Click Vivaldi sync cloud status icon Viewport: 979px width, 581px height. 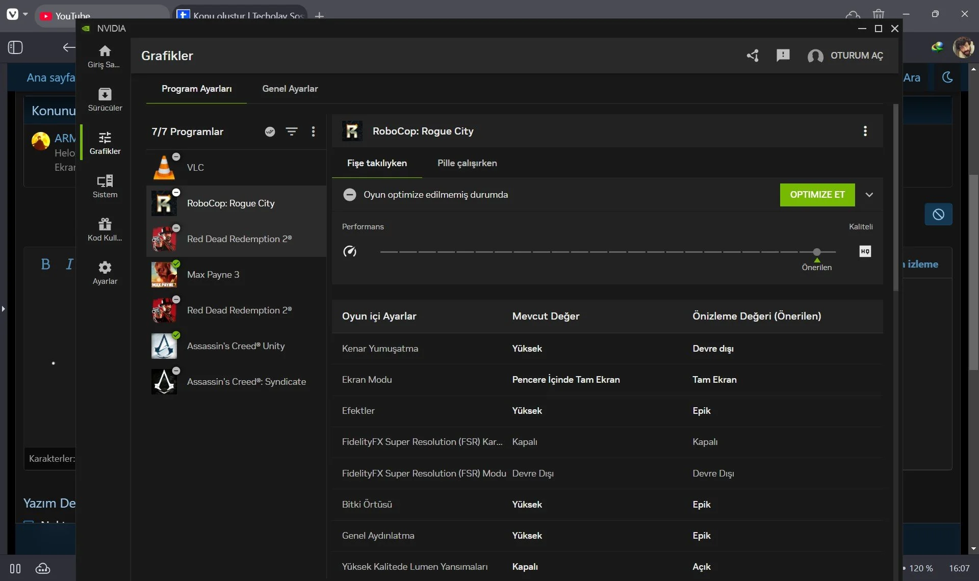[43, 568]
